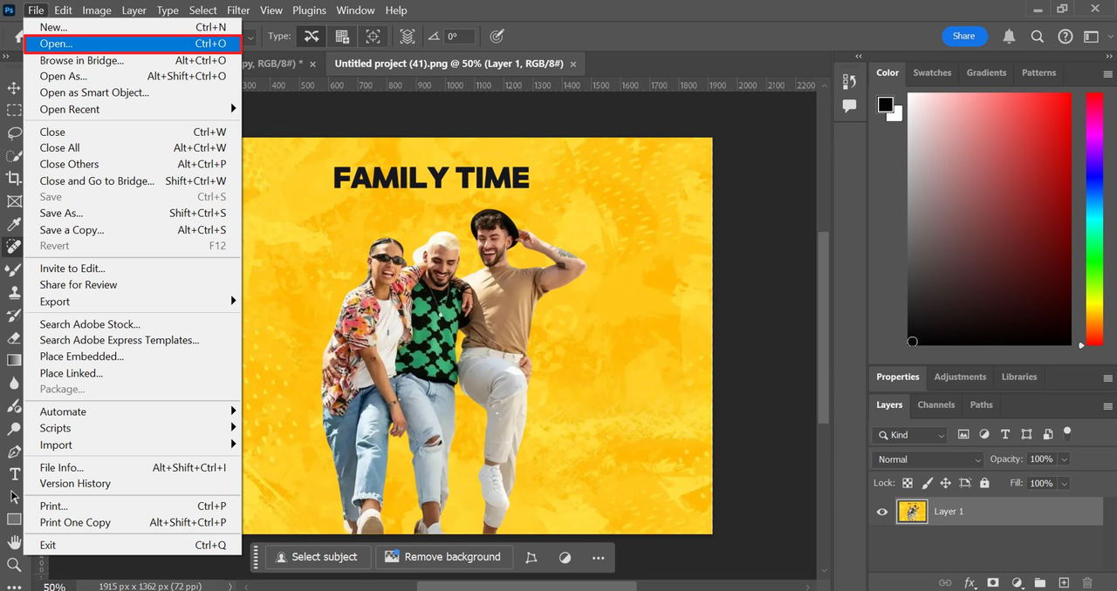Click the Add layer mask icon
The width and height of the screenshot is (1117, 591).
coord(993,582)
